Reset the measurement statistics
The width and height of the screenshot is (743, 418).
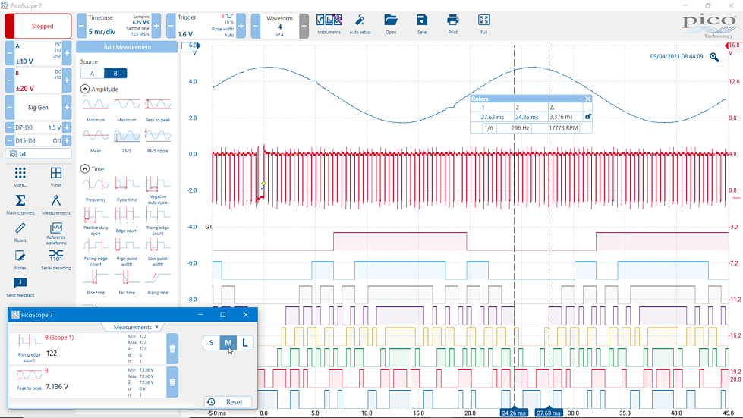pos(228,402)
